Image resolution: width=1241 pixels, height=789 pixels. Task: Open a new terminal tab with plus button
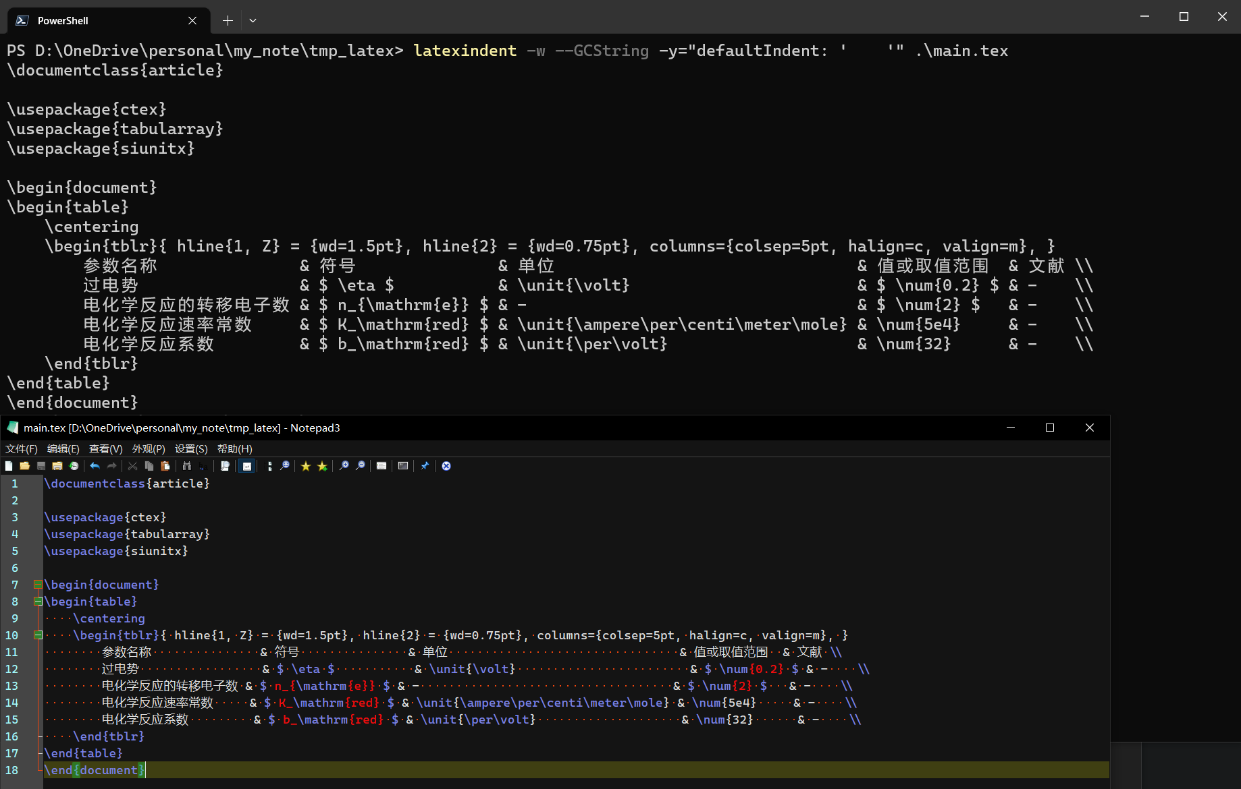click(x=228, y=20)
